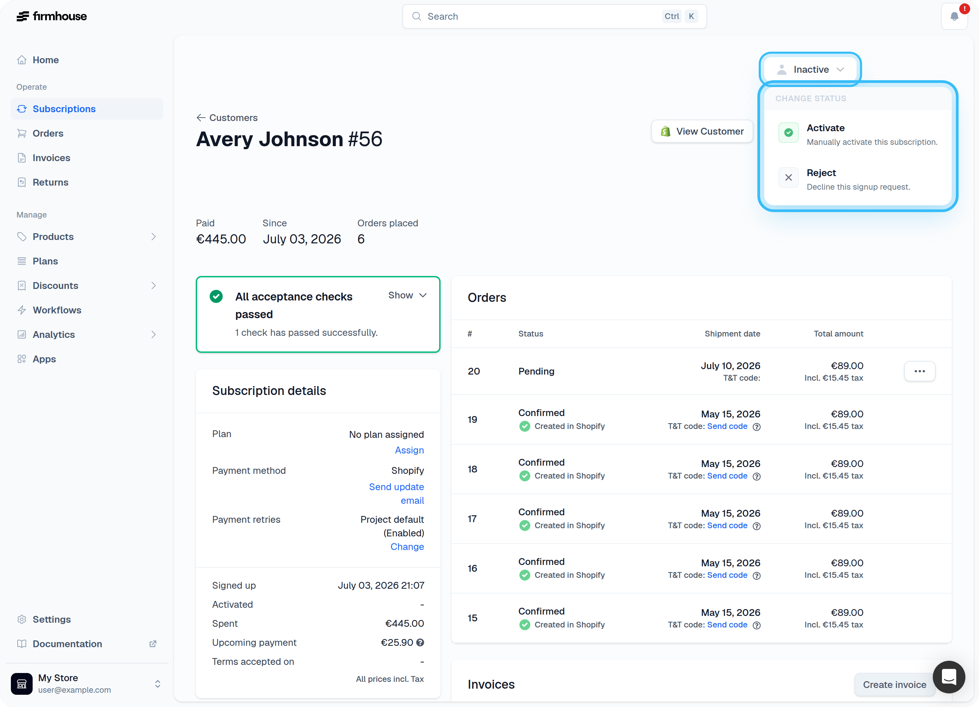
Task: Click the Pending status of order 20
Action: pyautogui.click(x=536, y=372)
